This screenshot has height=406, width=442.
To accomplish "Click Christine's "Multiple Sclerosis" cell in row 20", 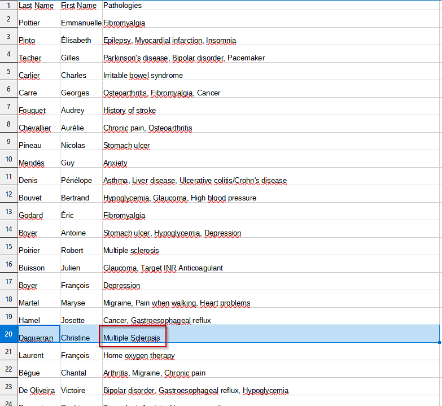I will [x=132, y=338].
